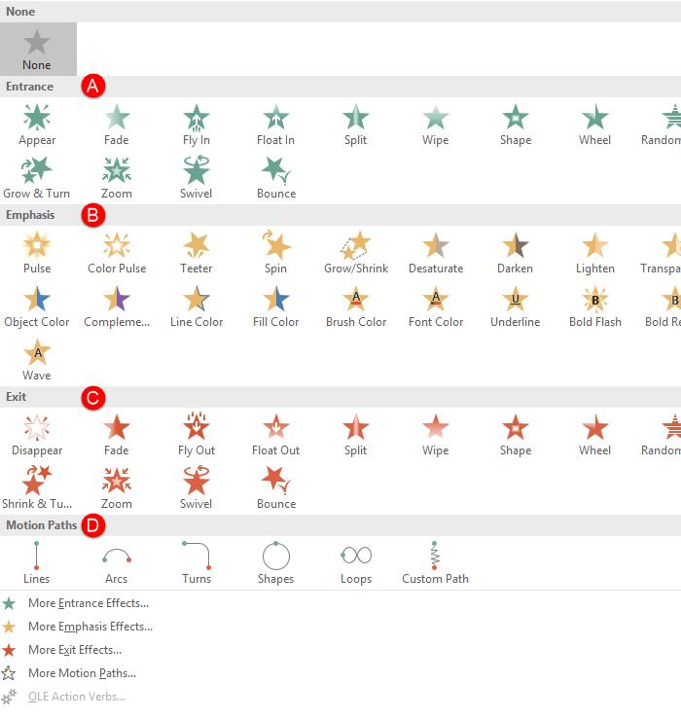The width and height of the screenshot is (681, 719).
Task: Choose the Fly Out exit animation
Action: [x=197, y=435]
